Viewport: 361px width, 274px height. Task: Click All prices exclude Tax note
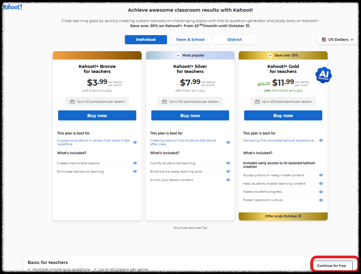pyautogui.click(x=190, y=227)
